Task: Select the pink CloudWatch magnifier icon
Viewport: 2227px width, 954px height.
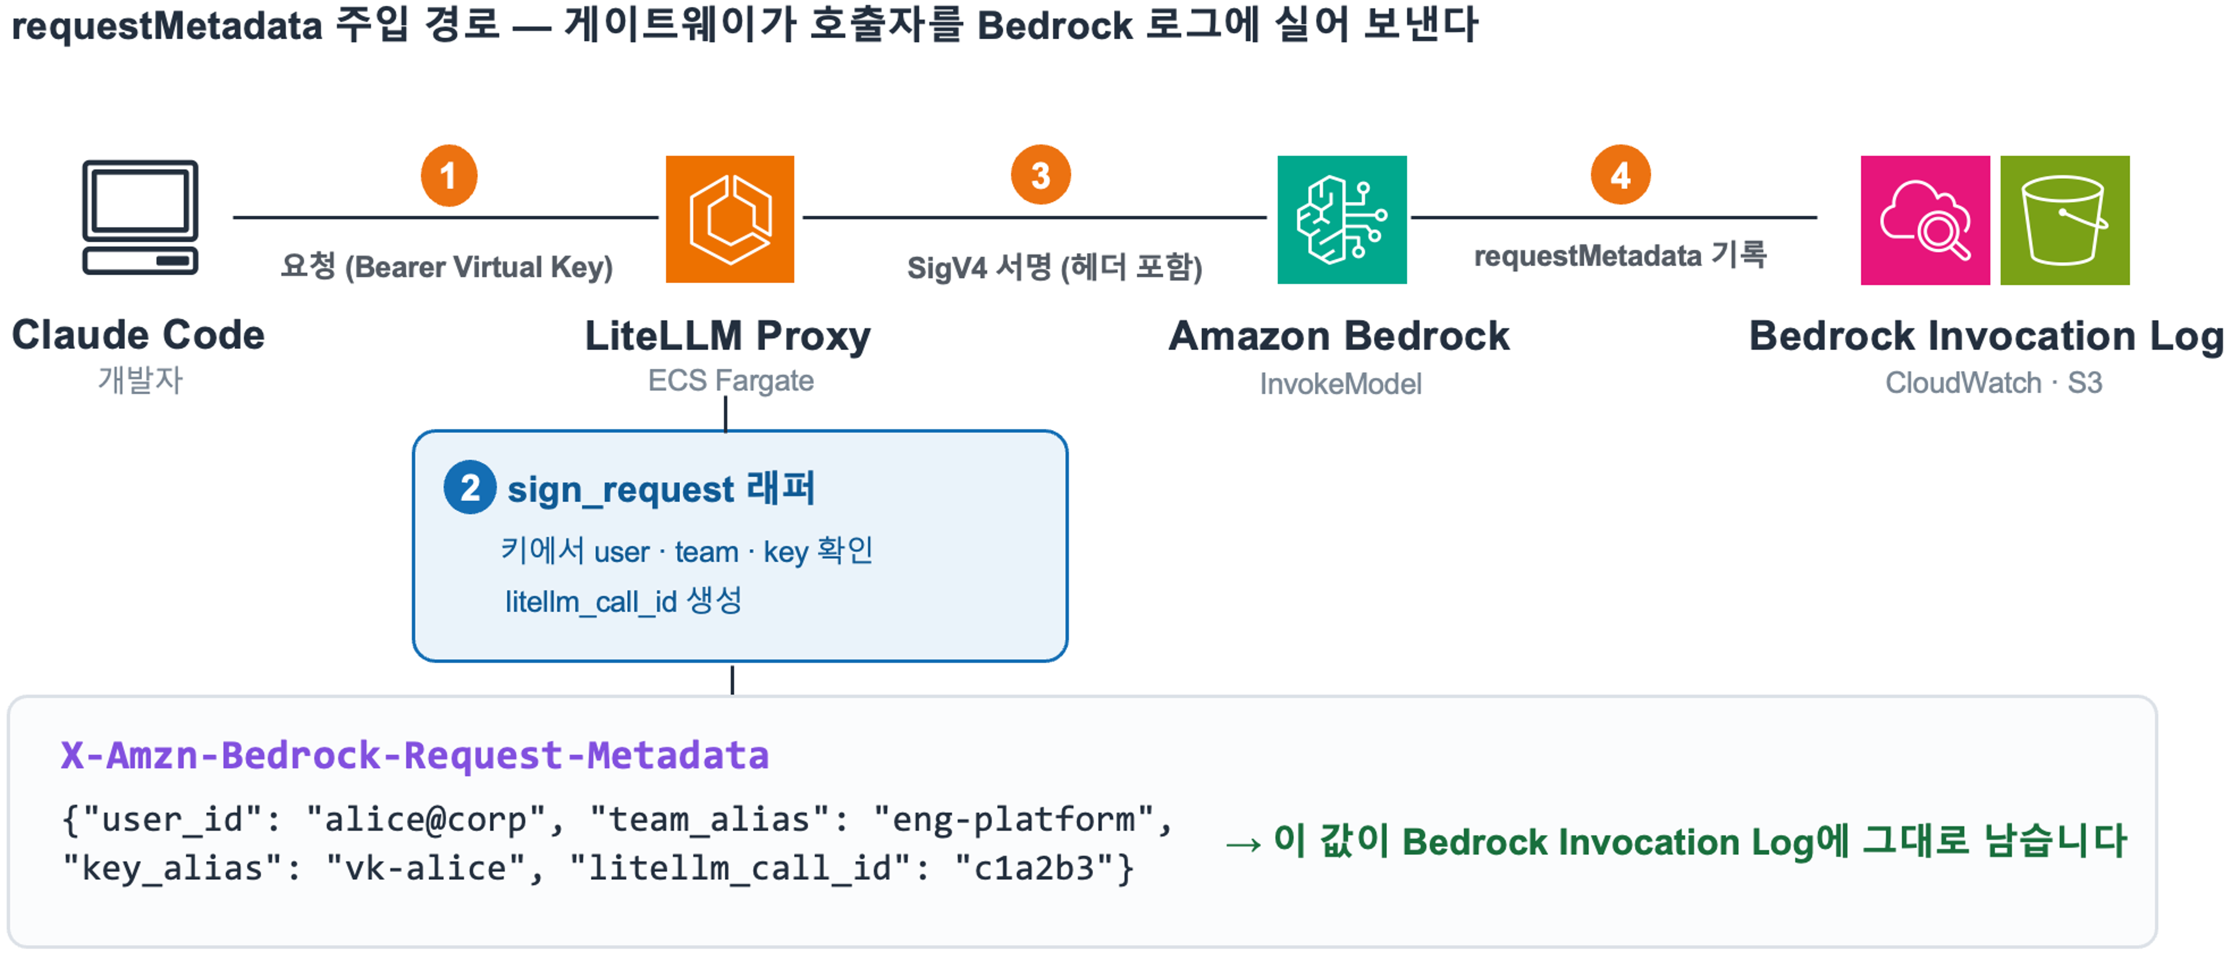Action: pos(1925,221)
